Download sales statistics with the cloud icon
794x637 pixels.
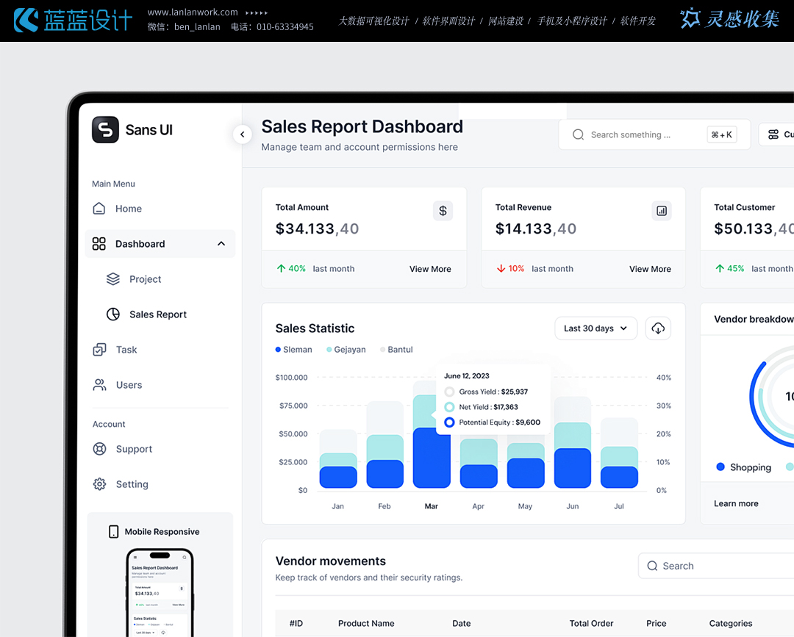(658, 328)
